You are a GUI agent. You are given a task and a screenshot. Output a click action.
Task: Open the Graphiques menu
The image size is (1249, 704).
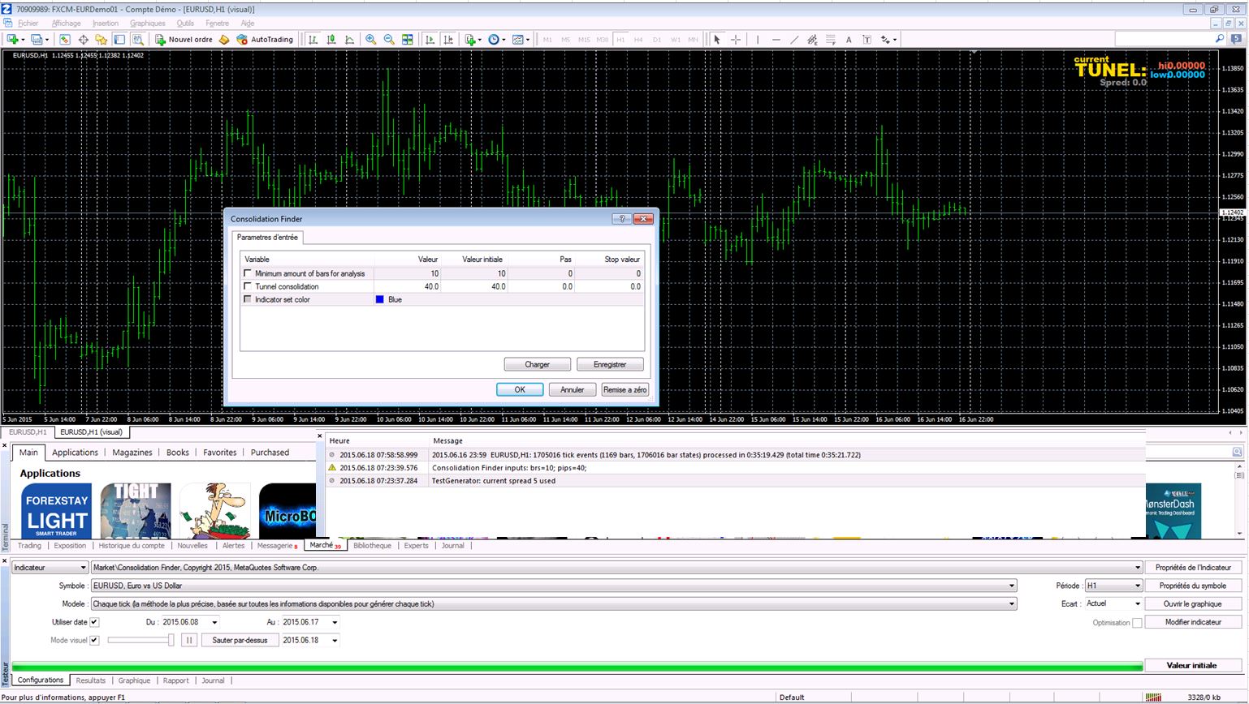tap(147, 24)
